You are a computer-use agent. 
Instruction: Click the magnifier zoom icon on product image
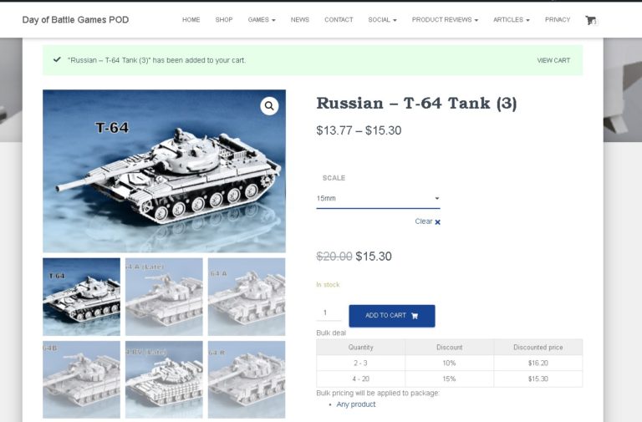(x=269, y=106)
